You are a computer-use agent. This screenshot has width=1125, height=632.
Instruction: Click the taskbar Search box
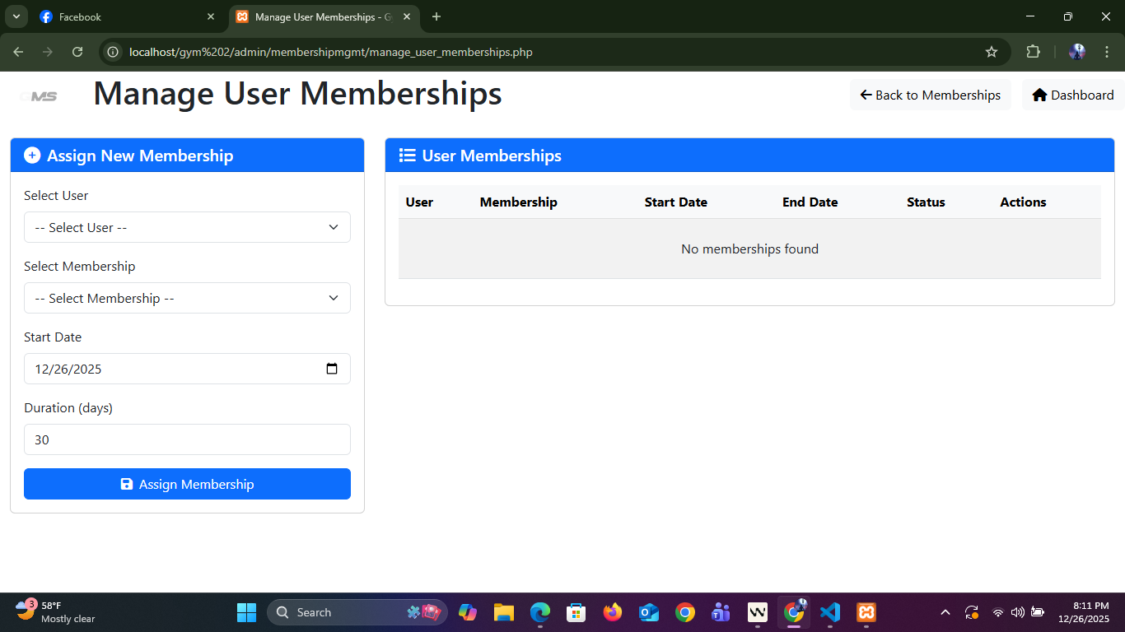[357, 612]
